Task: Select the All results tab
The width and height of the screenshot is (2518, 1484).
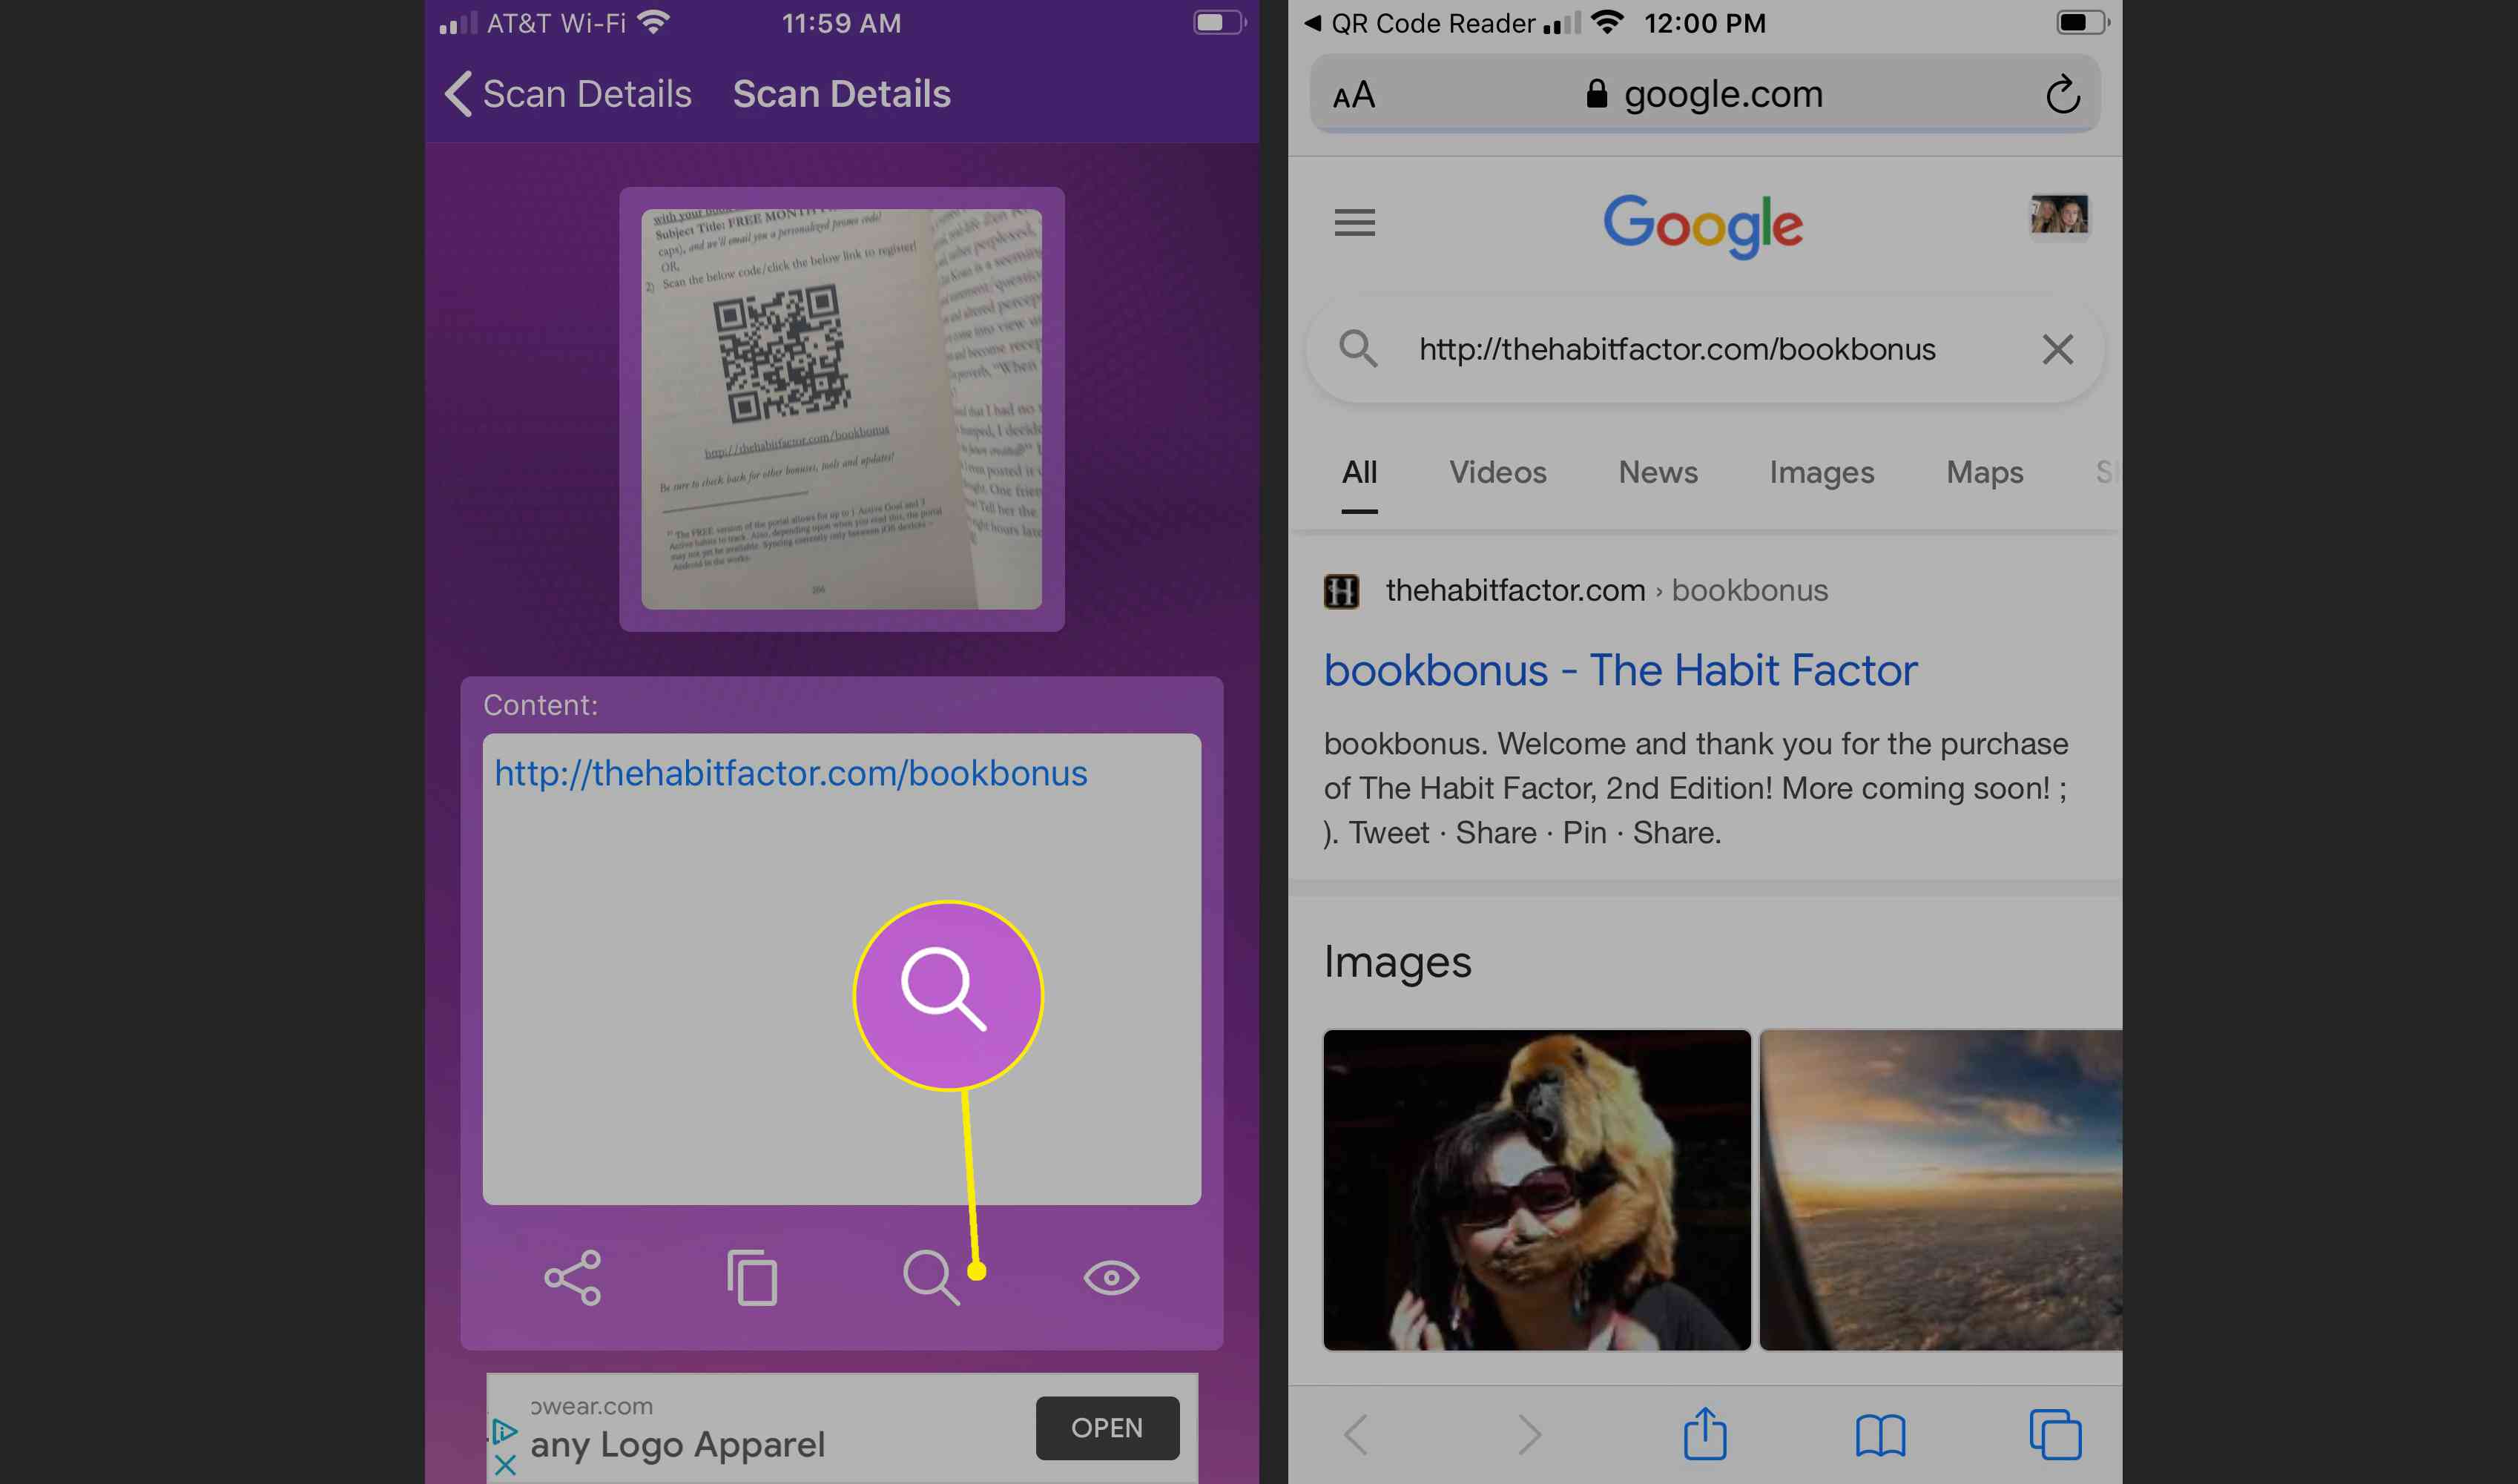Action: pyautogui.click(x=1359, y=472)
